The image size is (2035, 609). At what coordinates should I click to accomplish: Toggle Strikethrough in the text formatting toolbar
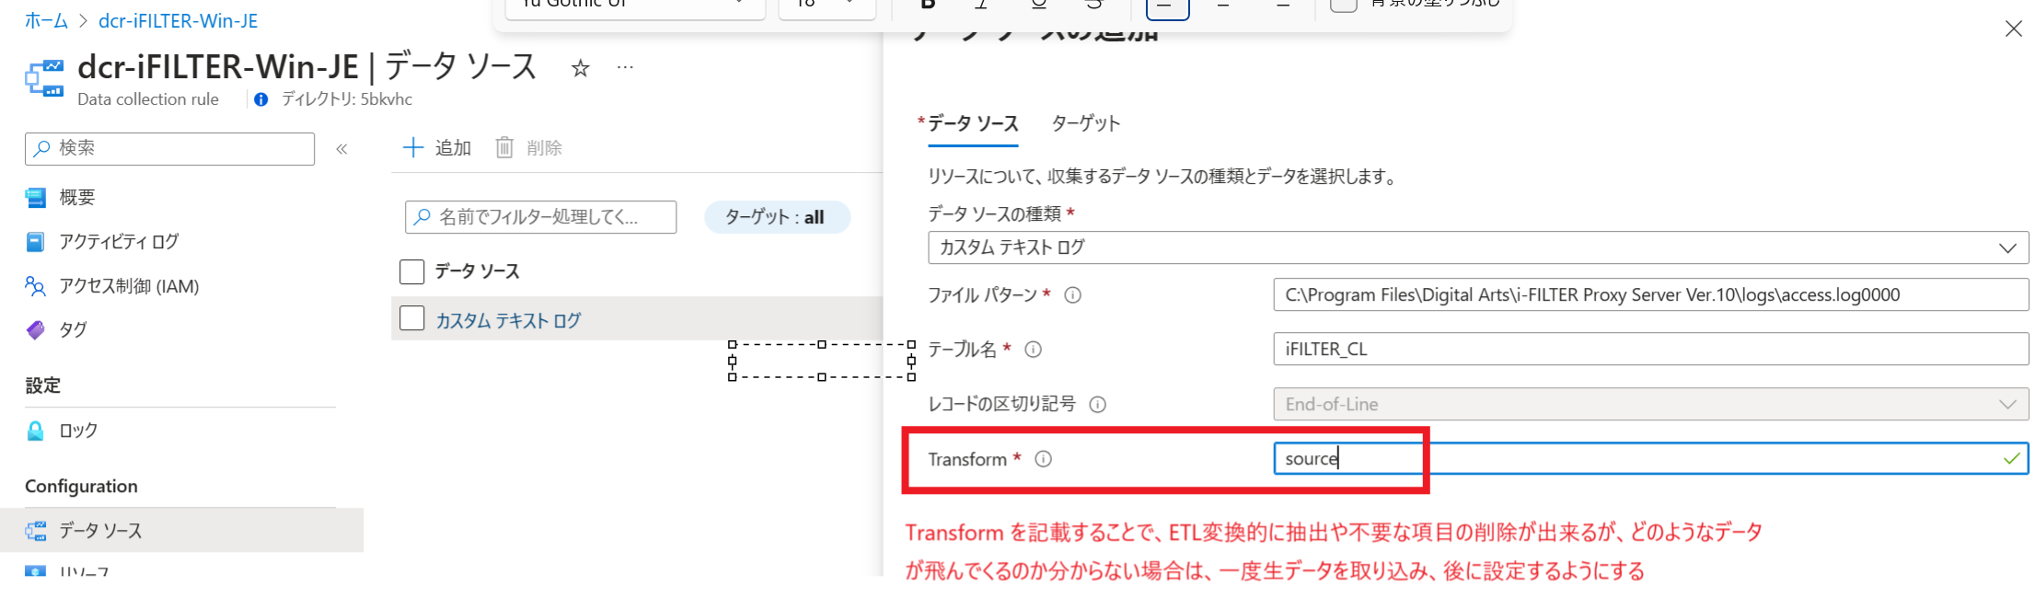tap(1093, 5)
